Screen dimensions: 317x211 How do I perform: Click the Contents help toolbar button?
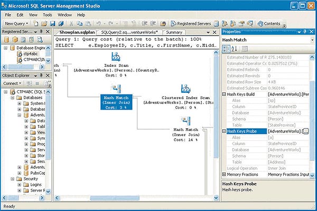tap(268, 24)
